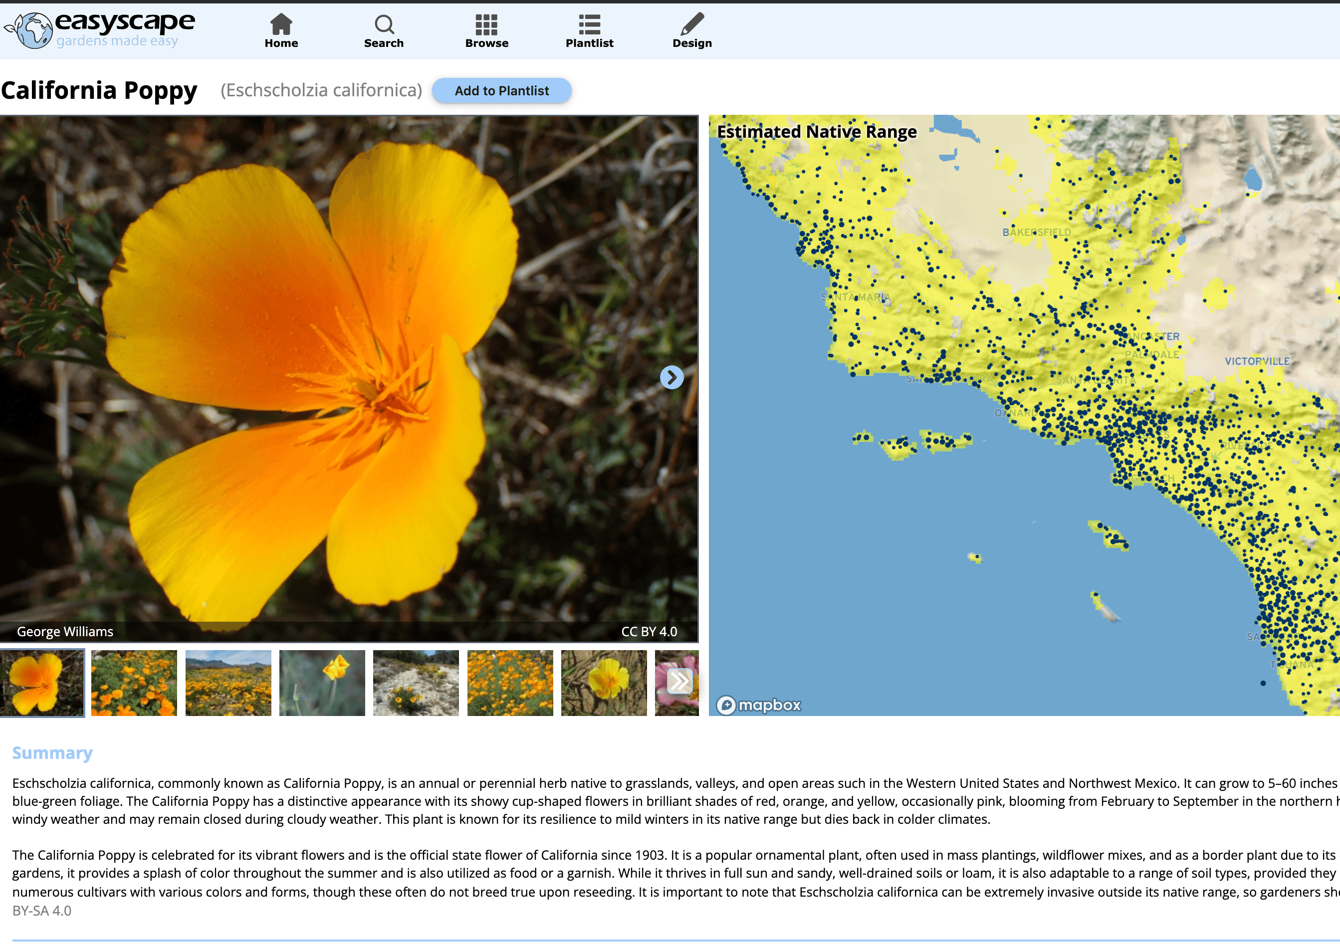Viewport: 1340px width, 950px height.
Task: Select the single yellow bud thumbnail
Action: coord(322,683)
